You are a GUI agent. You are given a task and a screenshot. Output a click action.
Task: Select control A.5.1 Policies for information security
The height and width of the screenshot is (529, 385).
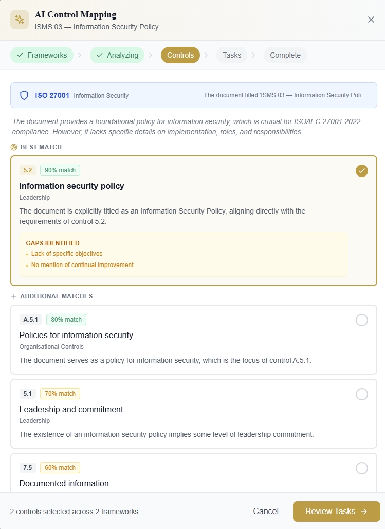pos(362,320)
